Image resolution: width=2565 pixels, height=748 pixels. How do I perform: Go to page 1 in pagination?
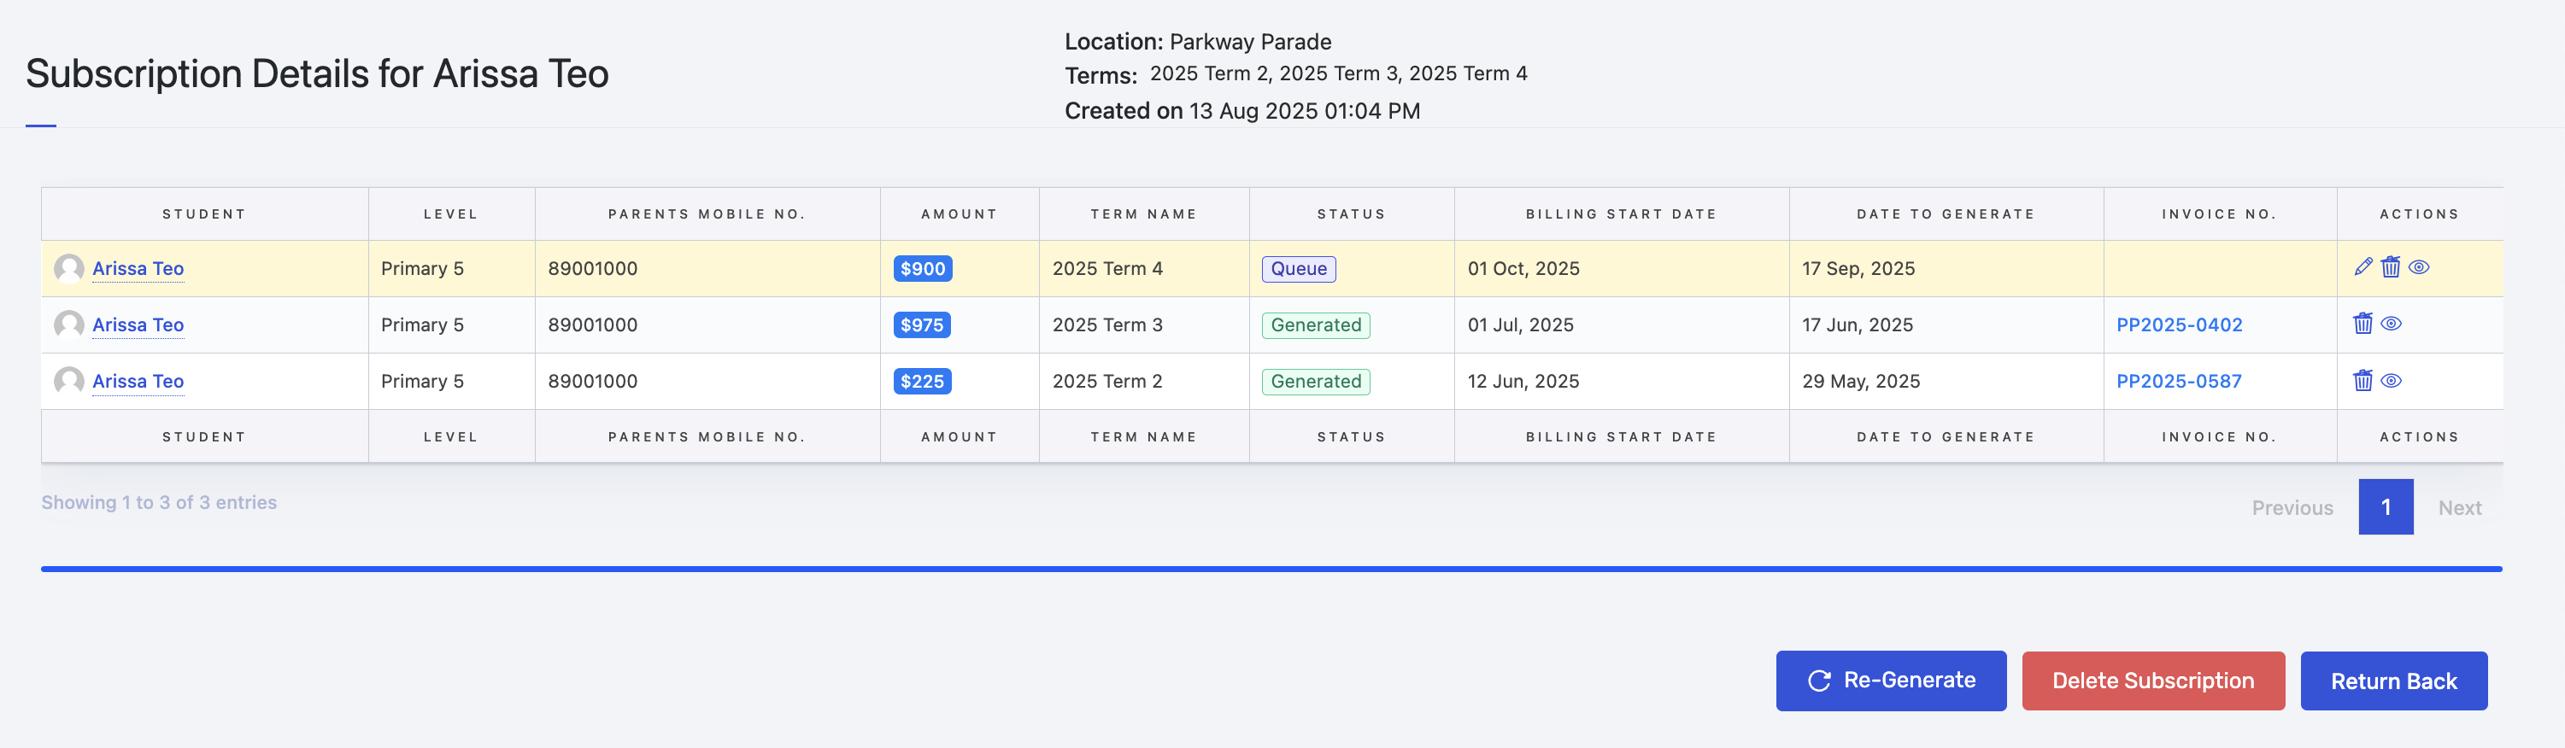pos(2385,507)
